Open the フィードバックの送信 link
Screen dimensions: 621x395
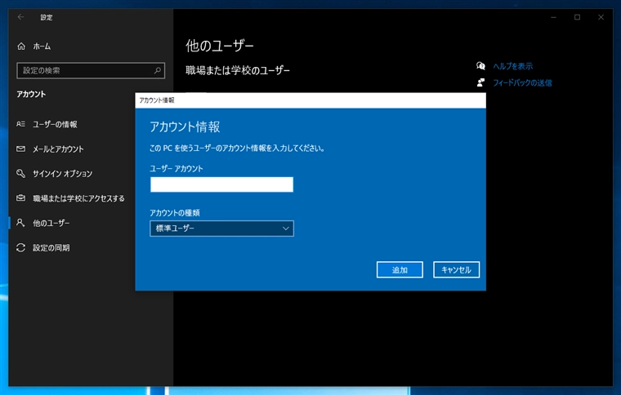pos(522,82)
